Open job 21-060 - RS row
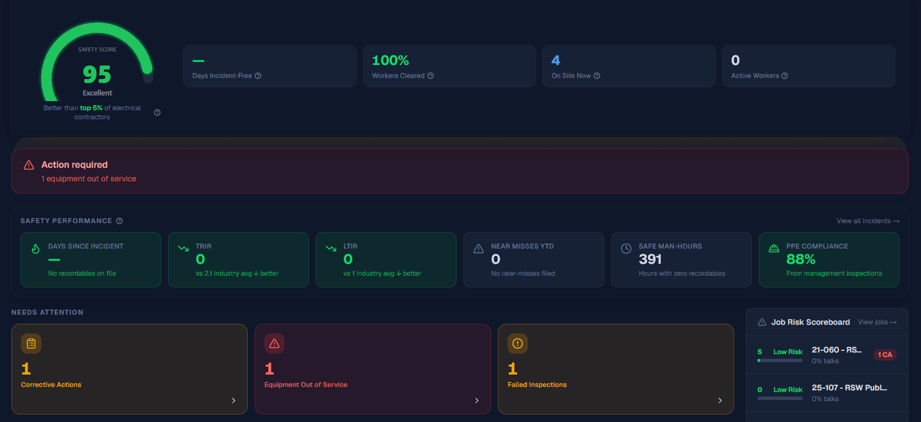Image resolution: width=921 pixels, height=422 pixels. [827, 355]
